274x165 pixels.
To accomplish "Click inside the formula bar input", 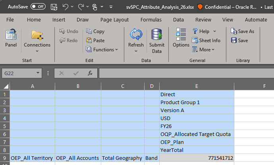I will (187, 73).
